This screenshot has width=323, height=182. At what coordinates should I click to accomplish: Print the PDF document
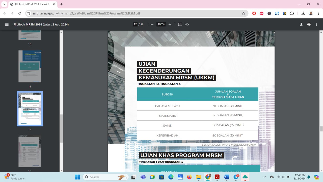tap(309, 25)
